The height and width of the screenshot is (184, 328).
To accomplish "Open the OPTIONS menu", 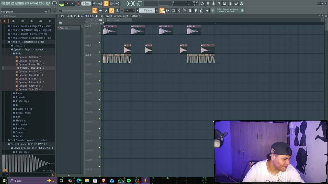I will coord(34,4).
